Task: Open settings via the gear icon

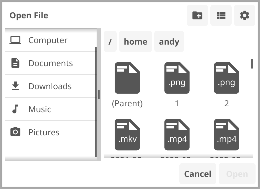Action: tap(244, 15)
